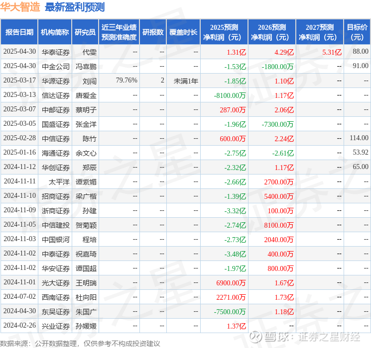Select the 东吴证券 institution cell
Viewport: 371px width, 348px height.
click(x=56, y=312)
